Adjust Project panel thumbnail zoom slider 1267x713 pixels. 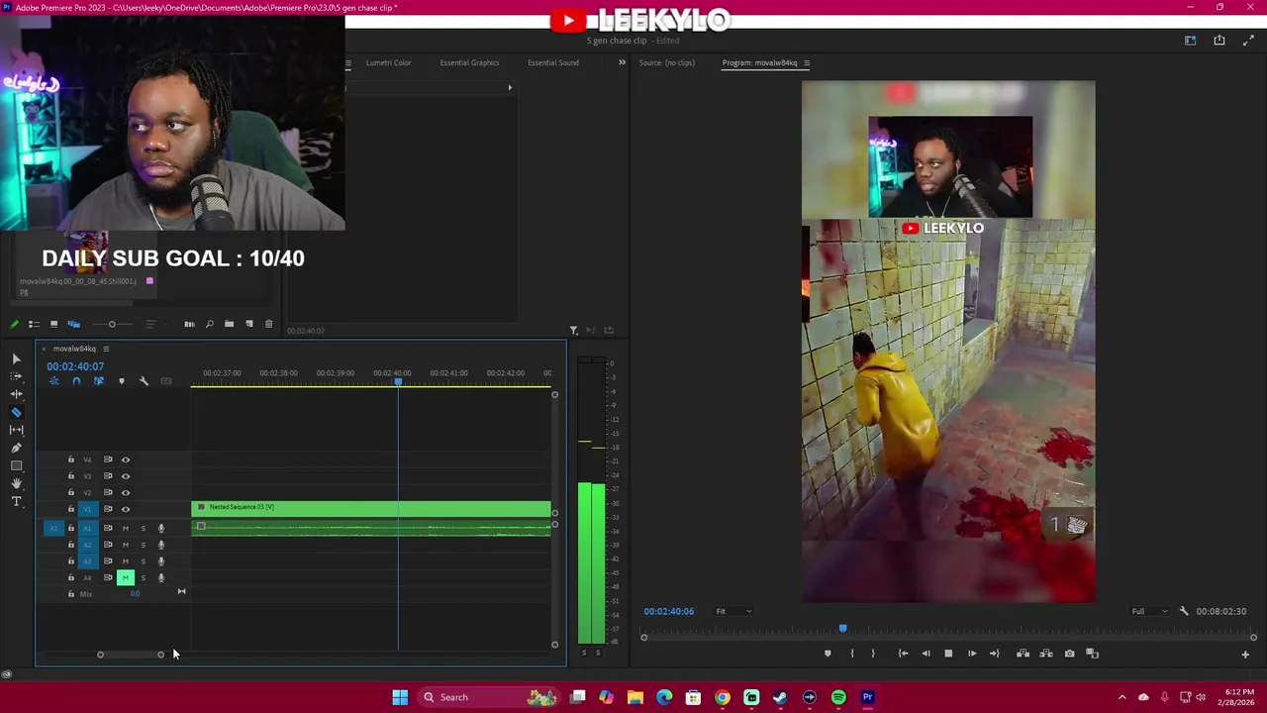coord(112,324)
